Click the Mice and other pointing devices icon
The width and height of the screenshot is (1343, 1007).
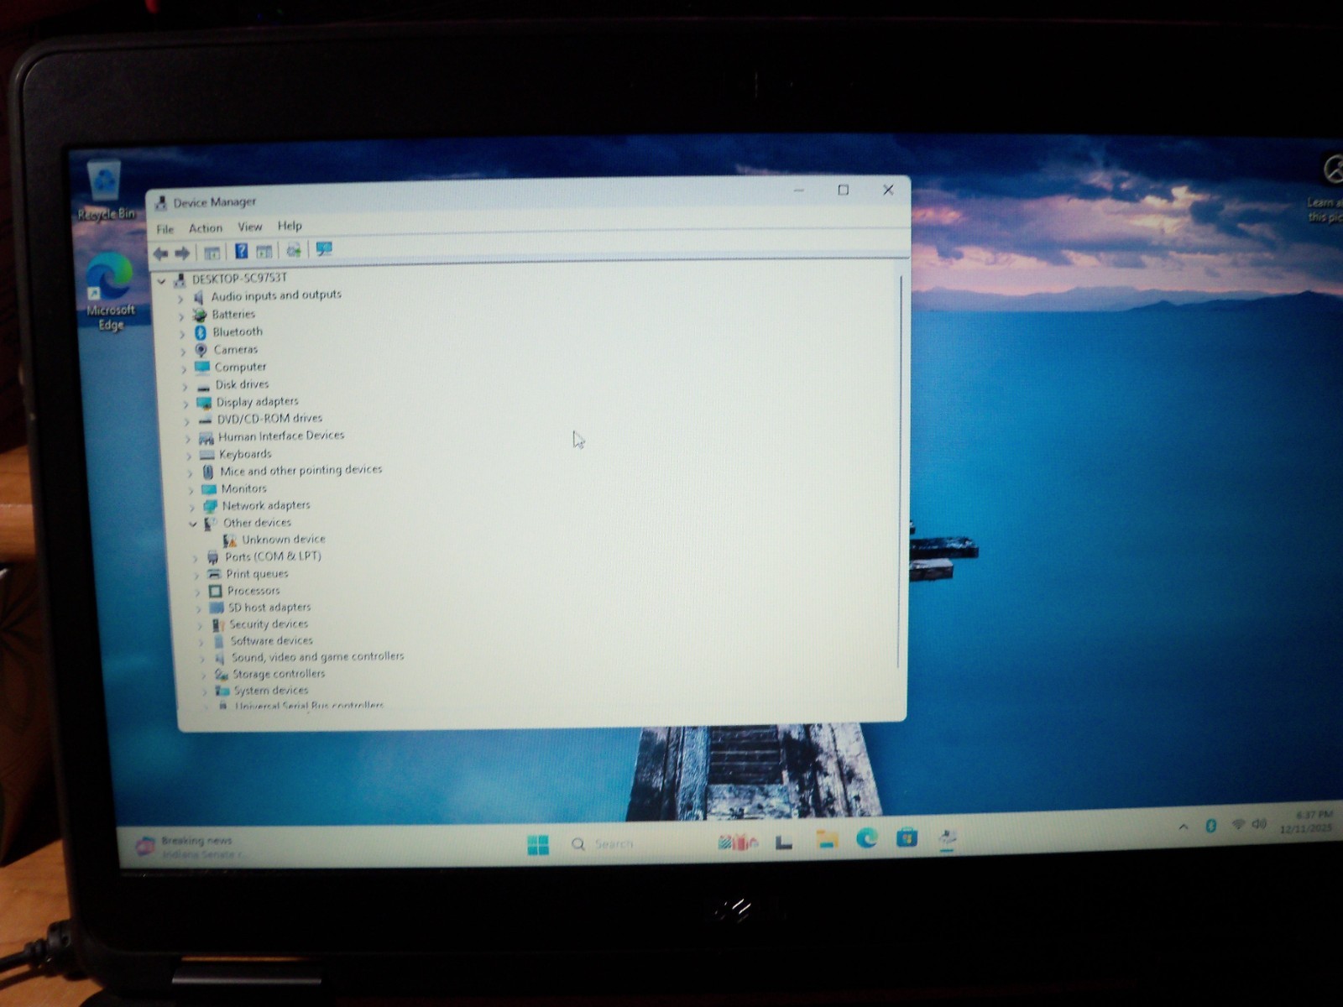tap(208, 472)
